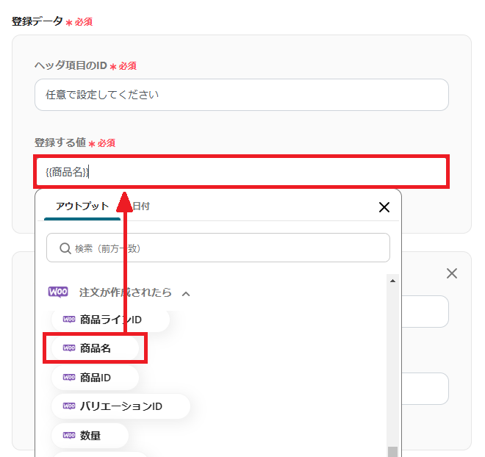Click the output list scrollbar thumb
This screenshot has height=457, width=485.
point(393,450)
